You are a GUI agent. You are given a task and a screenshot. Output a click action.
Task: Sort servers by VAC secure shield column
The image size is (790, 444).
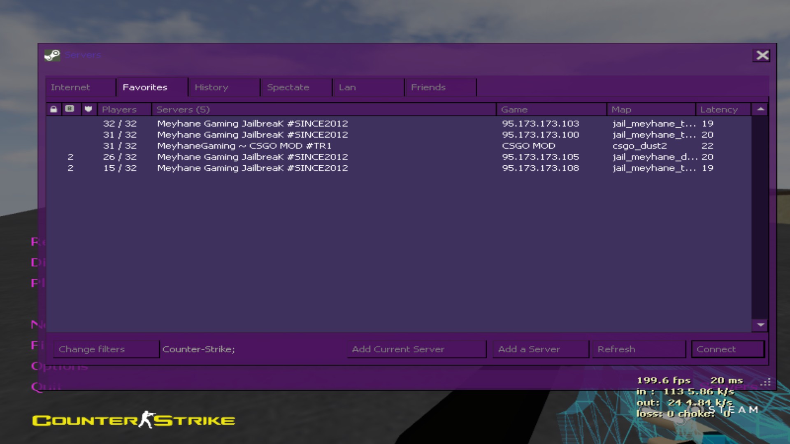point(88,109)
